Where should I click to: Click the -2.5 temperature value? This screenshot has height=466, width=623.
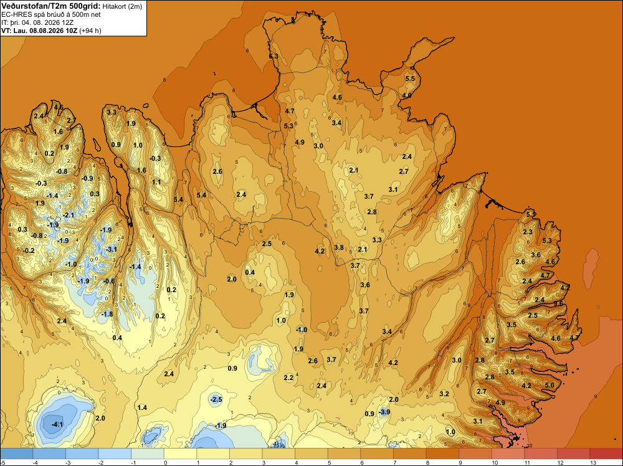217,399
